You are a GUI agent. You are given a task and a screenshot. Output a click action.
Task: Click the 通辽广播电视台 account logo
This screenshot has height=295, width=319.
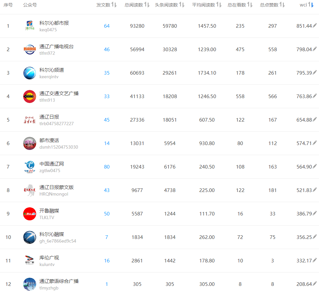click(30, 50)
